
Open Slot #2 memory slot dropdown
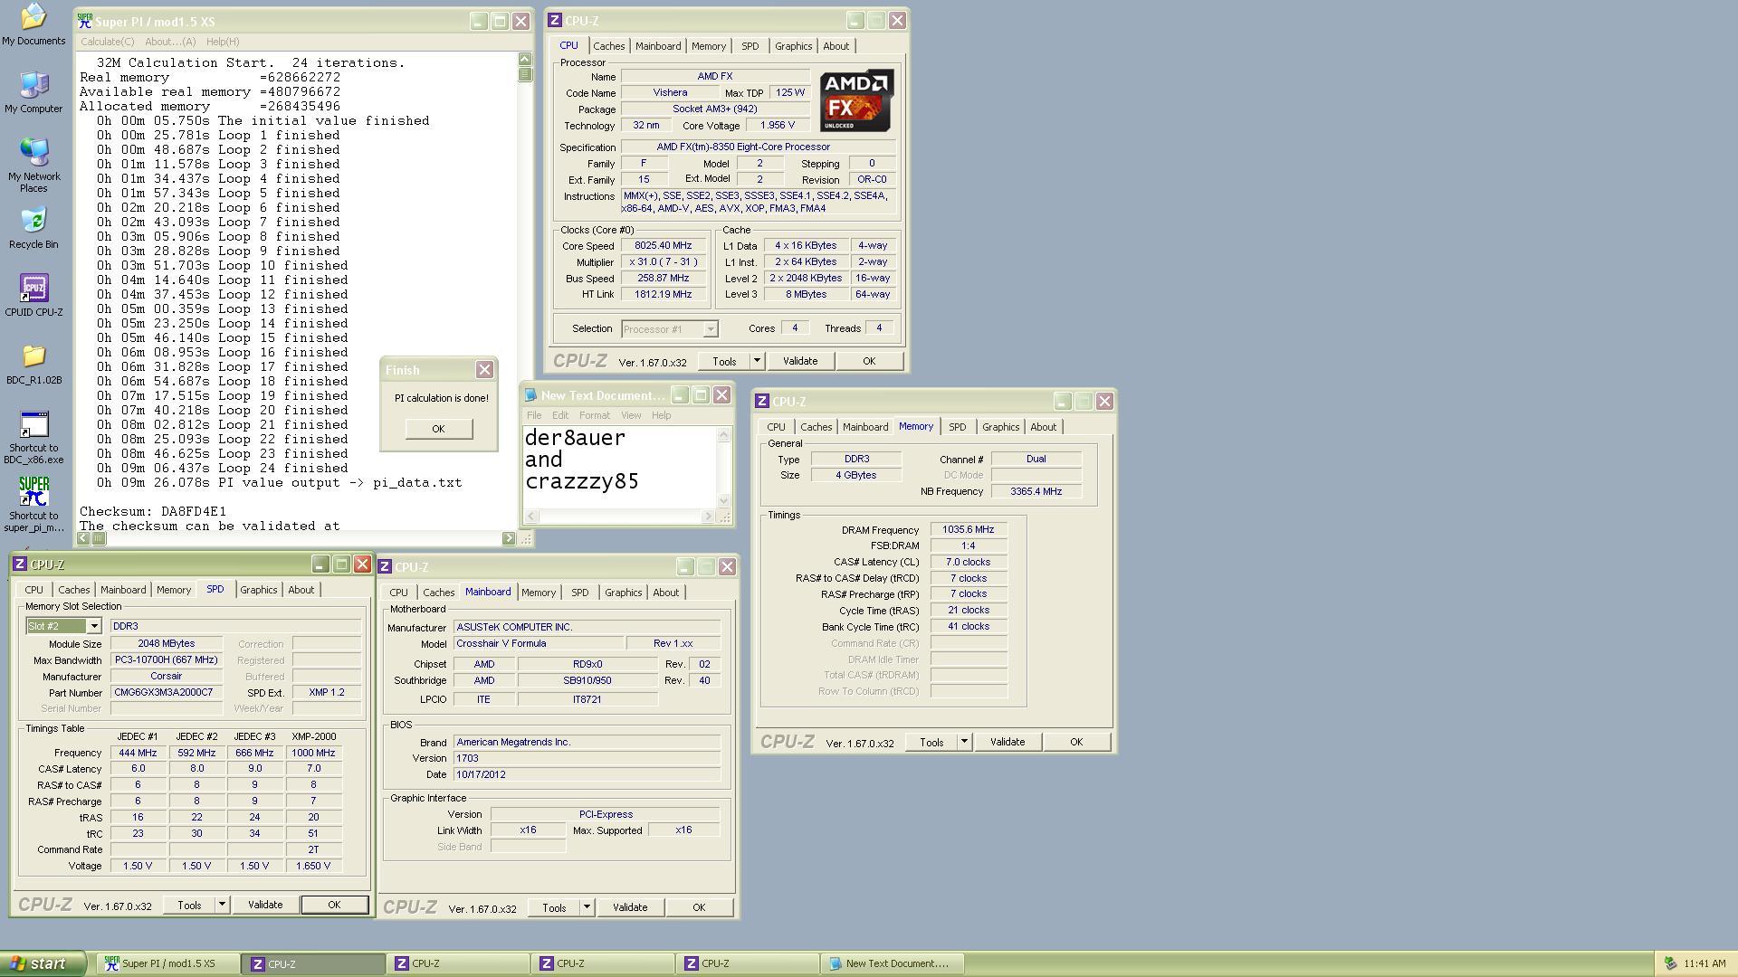point(93,626)
